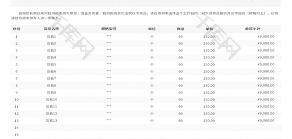Viewport: 292px width, 139px height.
Task: Select quantity 60 in 品名13 row
Action: coord(180,121)
